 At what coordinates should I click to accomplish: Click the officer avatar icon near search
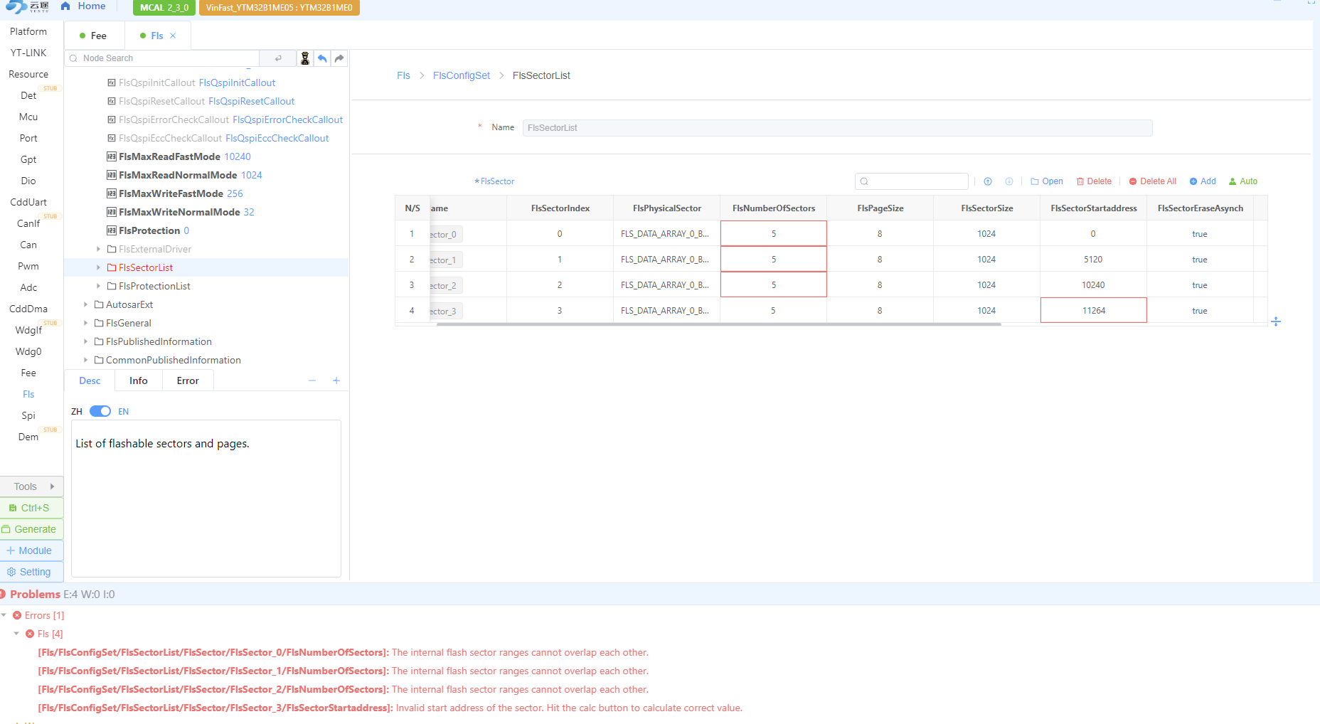click(x=305, y=58)
